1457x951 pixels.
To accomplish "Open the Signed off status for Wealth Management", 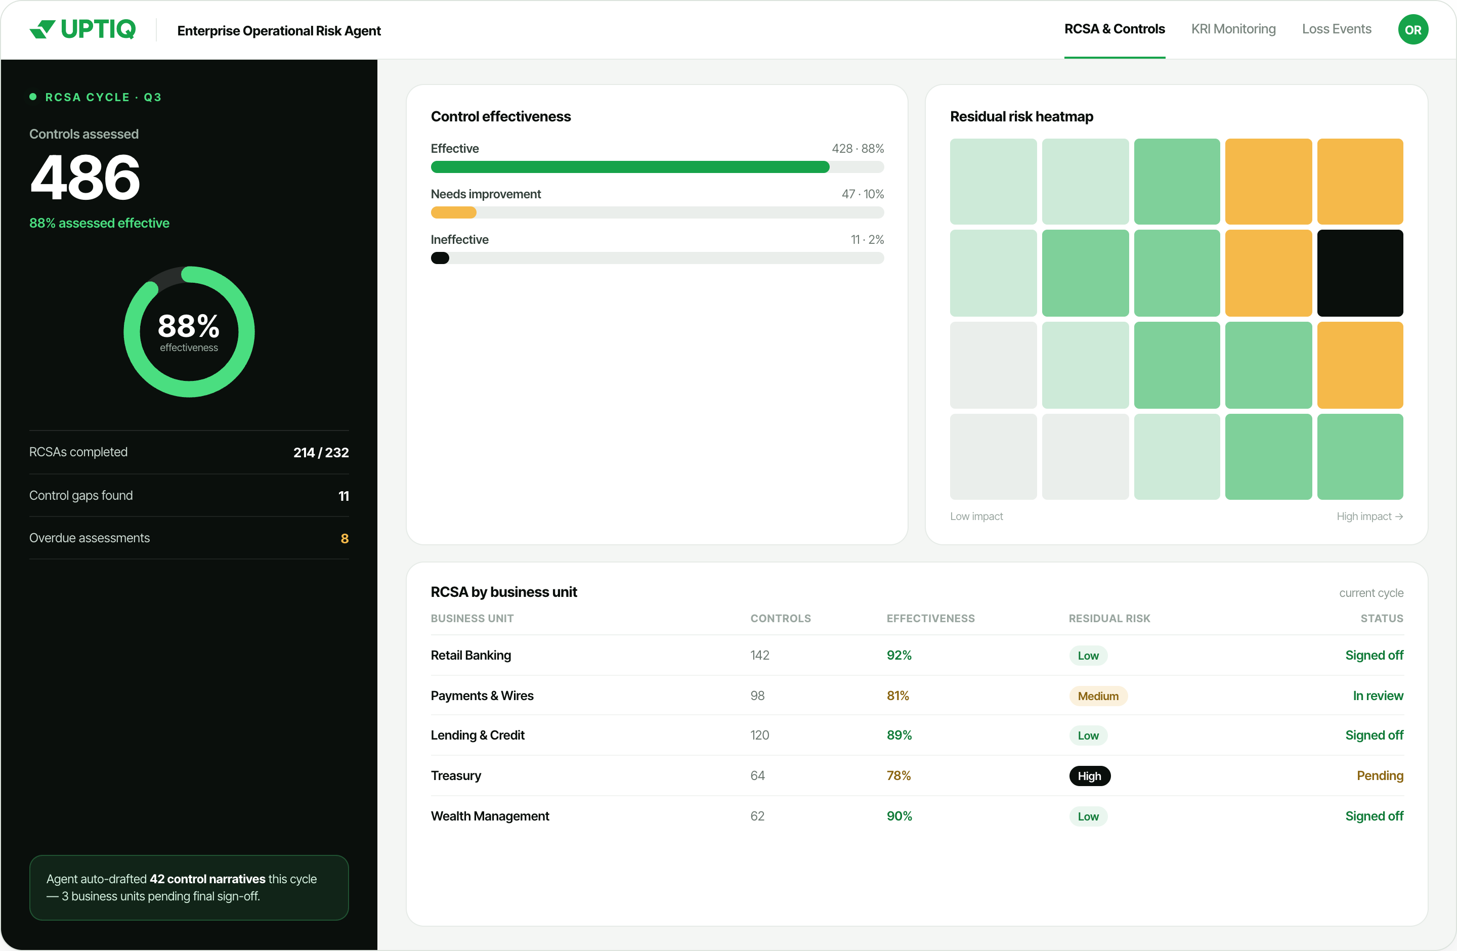I will [x=1374, y=816].
